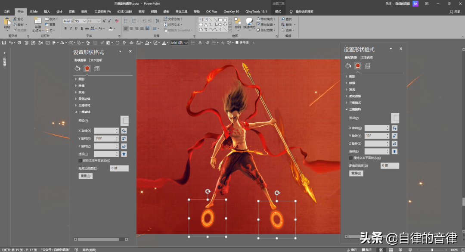Open Presets (预设) dropdown in 350° pane
Viewport: 465px width, 252px height.
(124, 121)
